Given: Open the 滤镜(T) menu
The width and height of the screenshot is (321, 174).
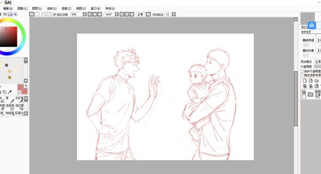Looking at the screenshot, I should (66, 8).
